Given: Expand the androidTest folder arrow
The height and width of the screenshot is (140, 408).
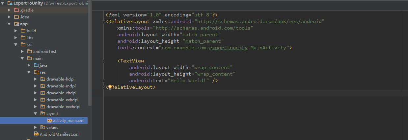Looking at the screenshot, I should click(x=22, y=51).
